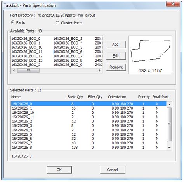Screen dimensions: 184x182
Task: Click the right arrow of the available parts scrollbar
Action: (x=99, y=70)
